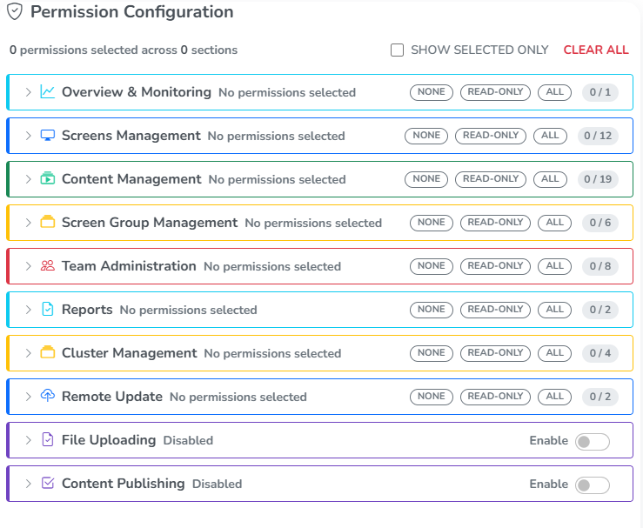This screenshot has height=528, width=643.
Task: Grant All permissions for Cluster Management
Action: tap(554, 353)
